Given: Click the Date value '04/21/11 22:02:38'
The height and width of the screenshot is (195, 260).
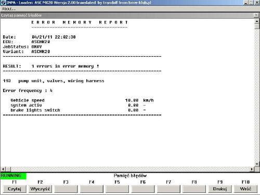Looking at the screenshot, I should [54, 37].
